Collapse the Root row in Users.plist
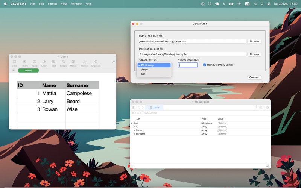The width and height of the screenshot is (301, 188). coord(132,123)
